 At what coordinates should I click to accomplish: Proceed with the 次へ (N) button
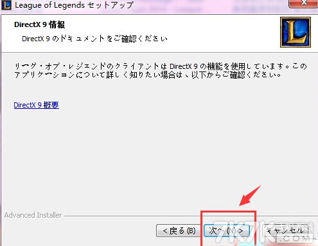pos(227,231)
